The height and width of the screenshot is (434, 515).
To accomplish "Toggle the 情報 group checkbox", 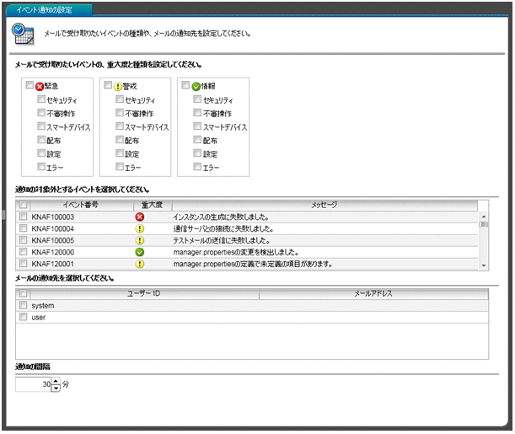I will click(x=185, y=85).
